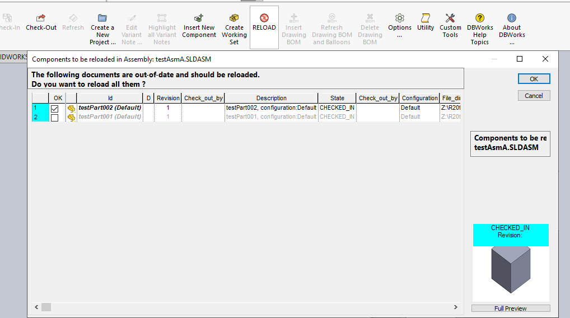This screenshot has width=570, height=318.
Task: Close the reload dialog window
Action: [x=545, y=59]
